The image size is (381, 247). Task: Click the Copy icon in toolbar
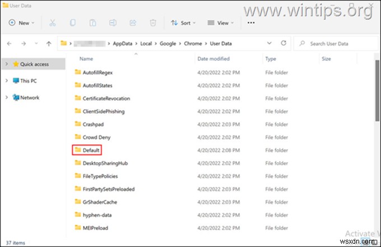pyautogui.click(x=73, y=23)
